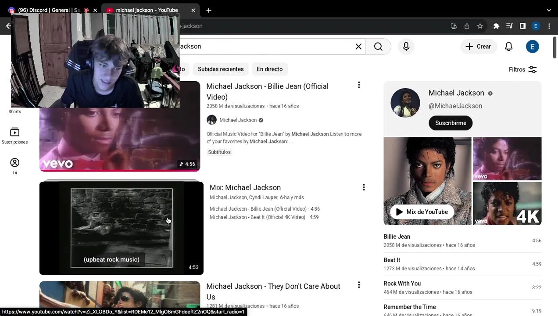Image resolution: width=558 pixels, height=316 pixels.
Task: Open the Billie Jean vevo thumbnail
Action: click(120, 140)
